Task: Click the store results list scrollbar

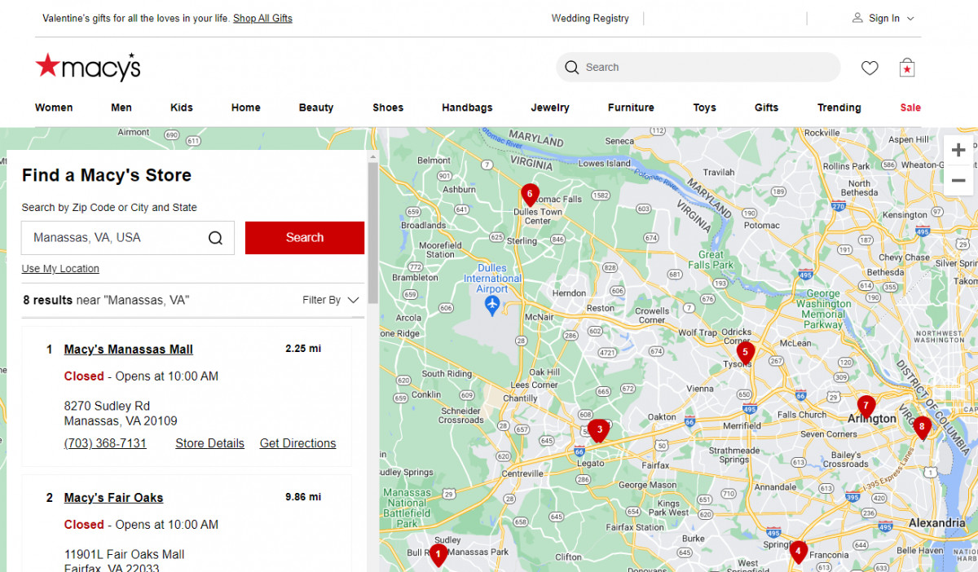Action: (373, 231)
